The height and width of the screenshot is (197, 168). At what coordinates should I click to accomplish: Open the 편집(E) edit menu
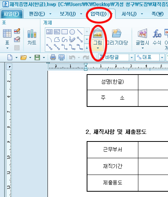[x=37, y=14]
